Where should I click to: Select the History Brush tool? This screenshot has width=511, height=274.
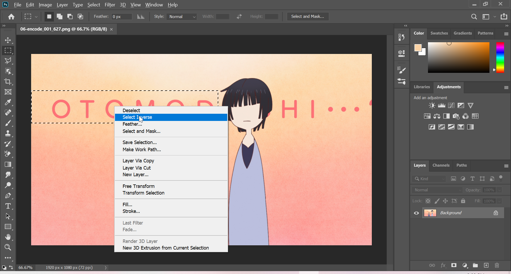(x=8, y=144)
